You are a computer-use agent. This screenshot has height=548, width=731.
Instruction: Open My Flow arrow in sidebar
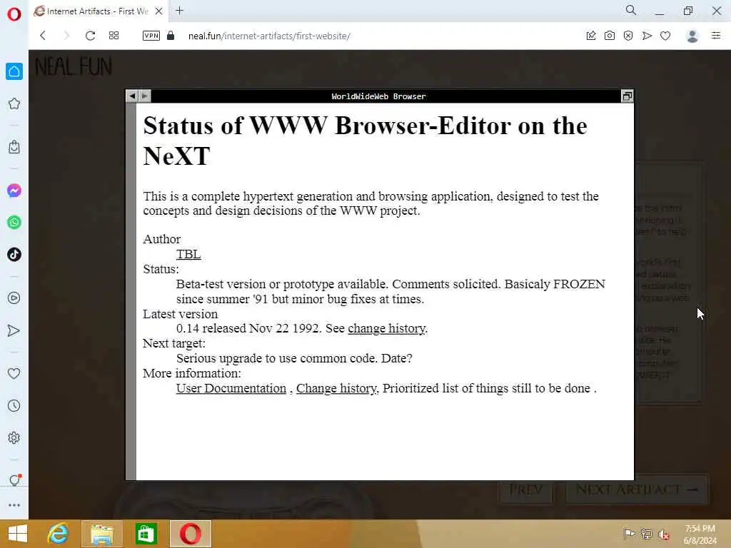[14, 330]
